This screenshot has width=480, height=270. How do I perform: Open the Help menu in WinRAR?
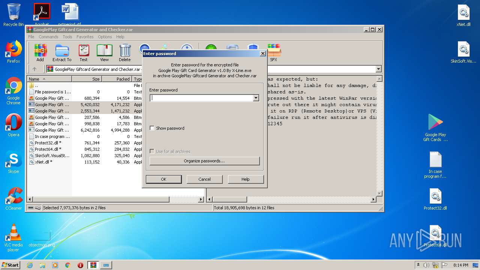[120, 37]
